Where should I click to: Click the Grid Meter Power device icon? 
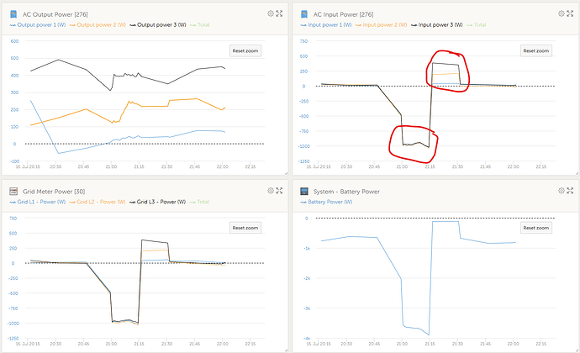coord(14,192)
